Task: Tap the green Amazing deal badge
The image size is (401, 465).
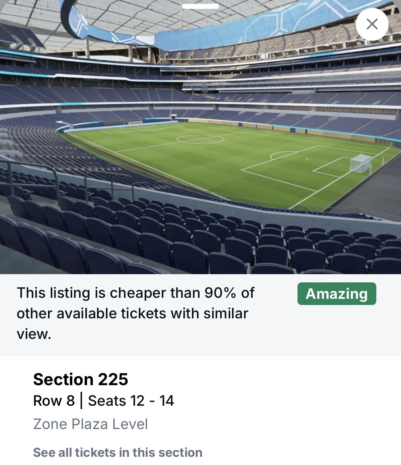Action: click(337, 294)
